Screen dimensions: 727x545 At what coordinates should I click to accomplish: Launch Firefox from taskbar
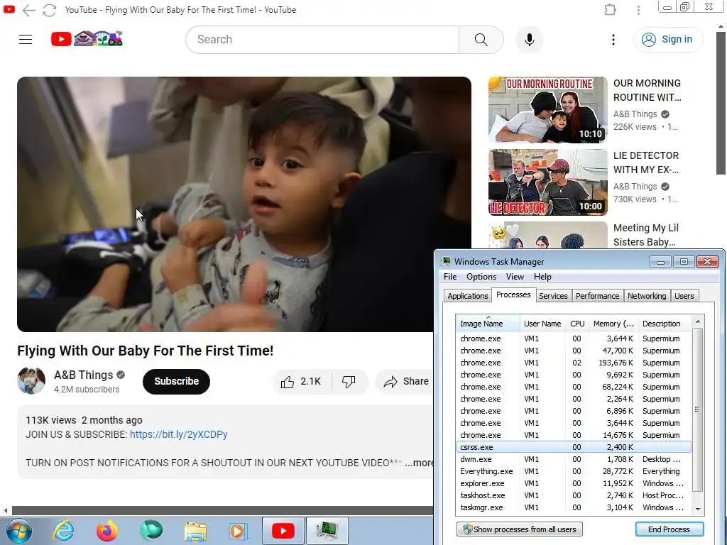(107, 531)
